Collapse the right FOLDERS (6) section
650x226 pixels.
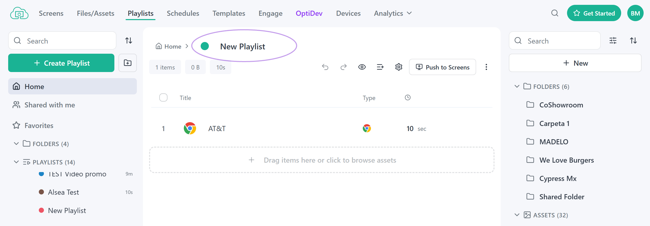[517, 87]
